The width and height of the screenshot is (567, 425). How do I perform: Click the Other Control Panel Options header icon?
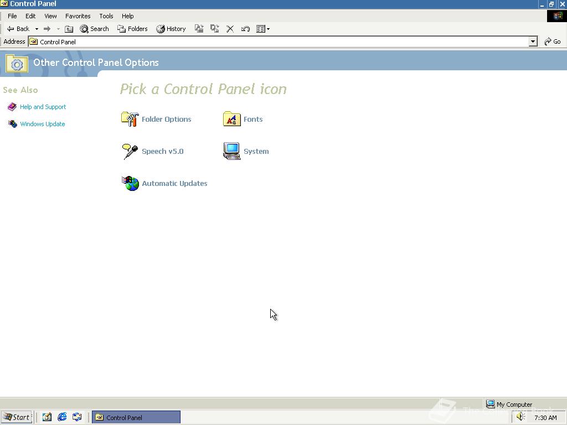(x=17, y=63)
